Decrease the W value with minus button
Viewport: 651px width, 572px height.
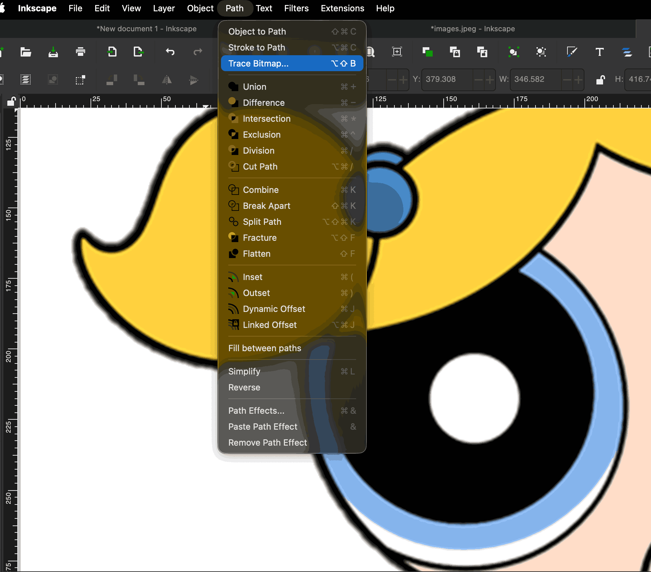click(567, 80)
